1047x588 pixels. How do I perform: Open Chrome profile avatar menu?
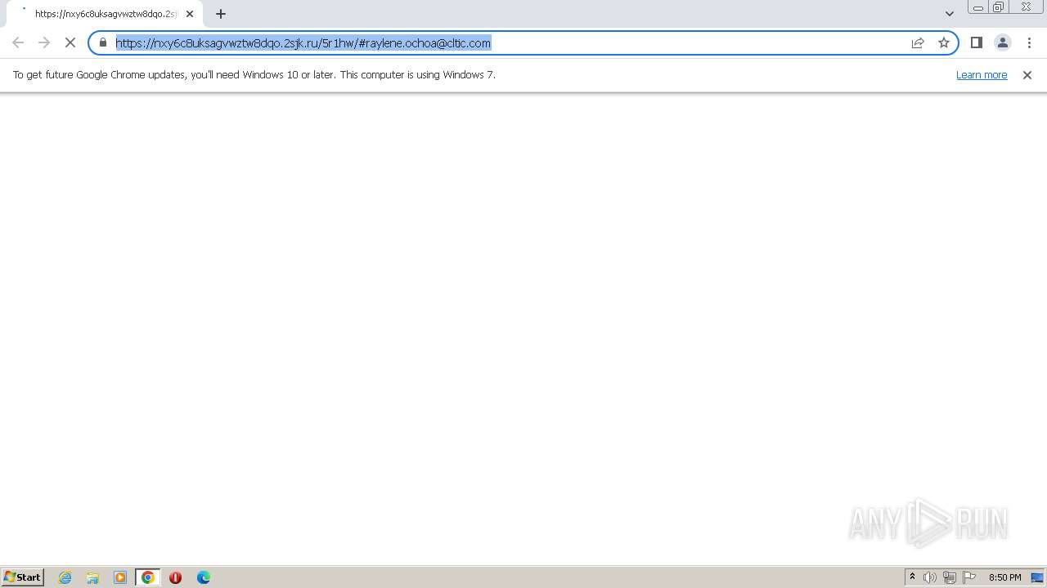pyautogui.click(x=1003, y=42)
